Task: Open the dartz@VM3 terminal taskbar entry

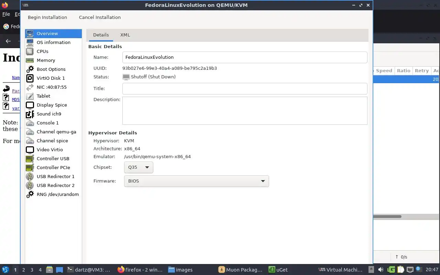Action: [89, 270]
